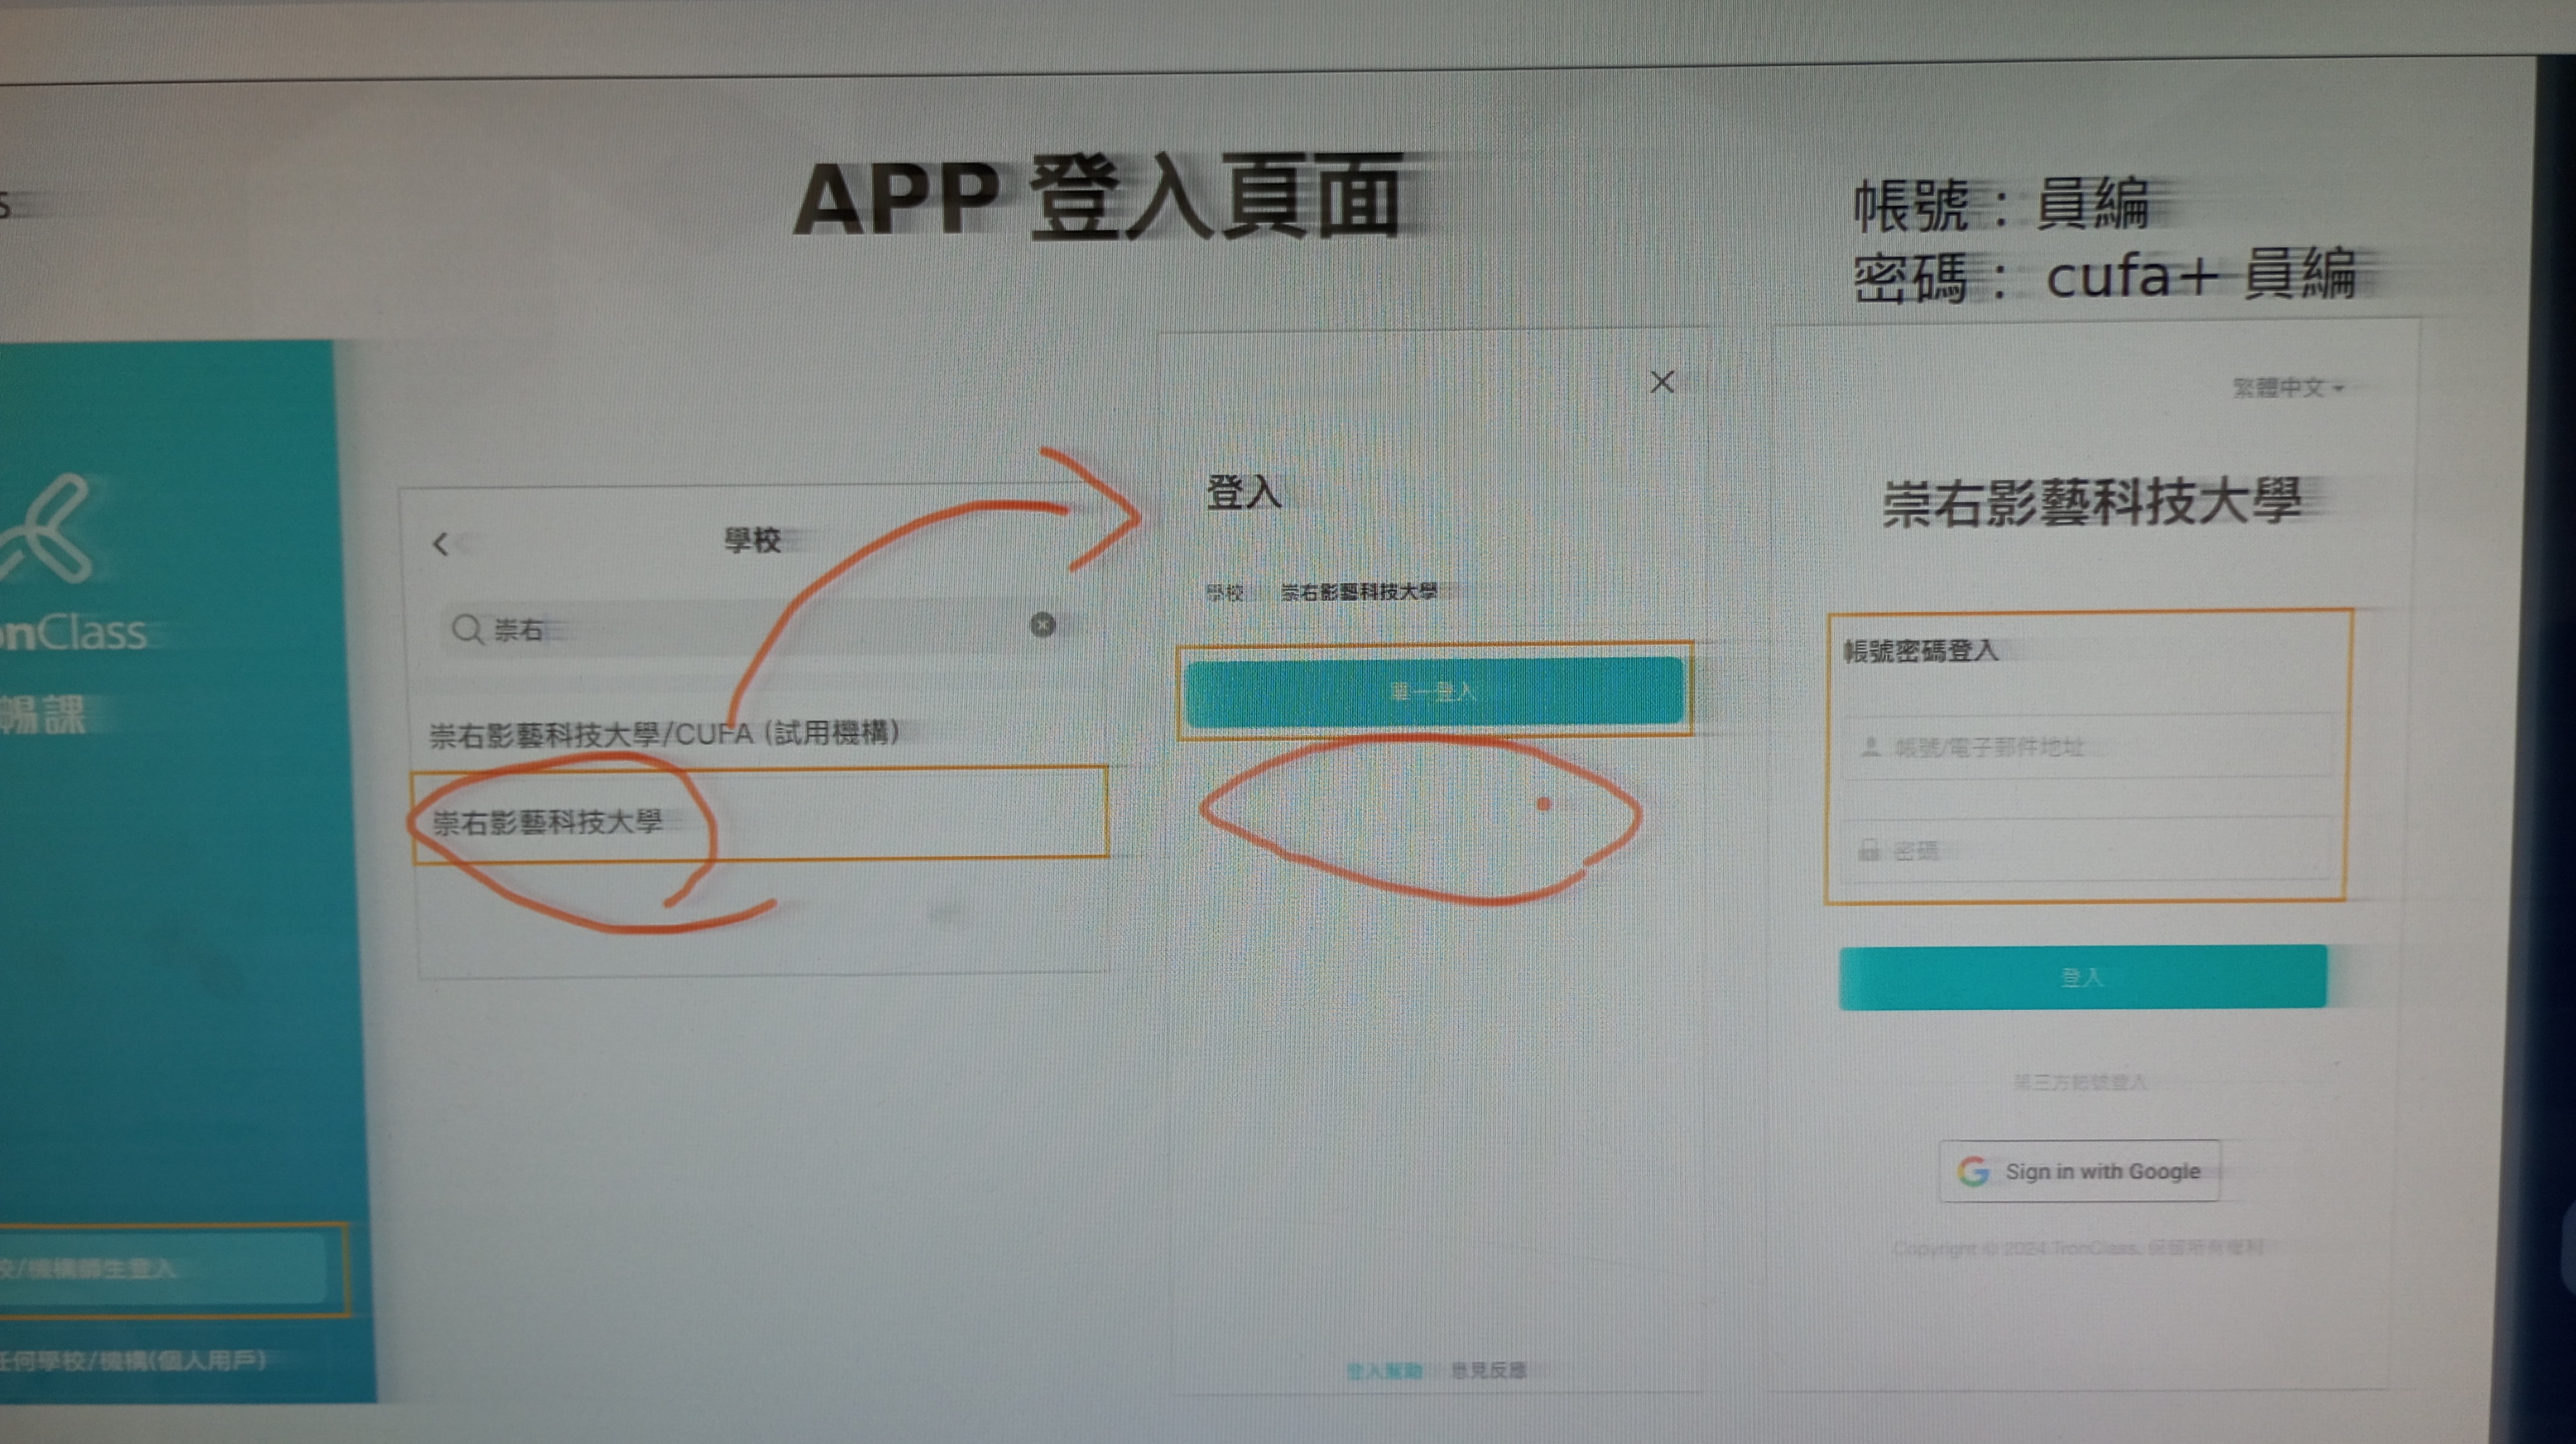Click the magnifier icon in school search
The height and width of the screenshot is (1444, 2576).
click(x=466, y=630)
